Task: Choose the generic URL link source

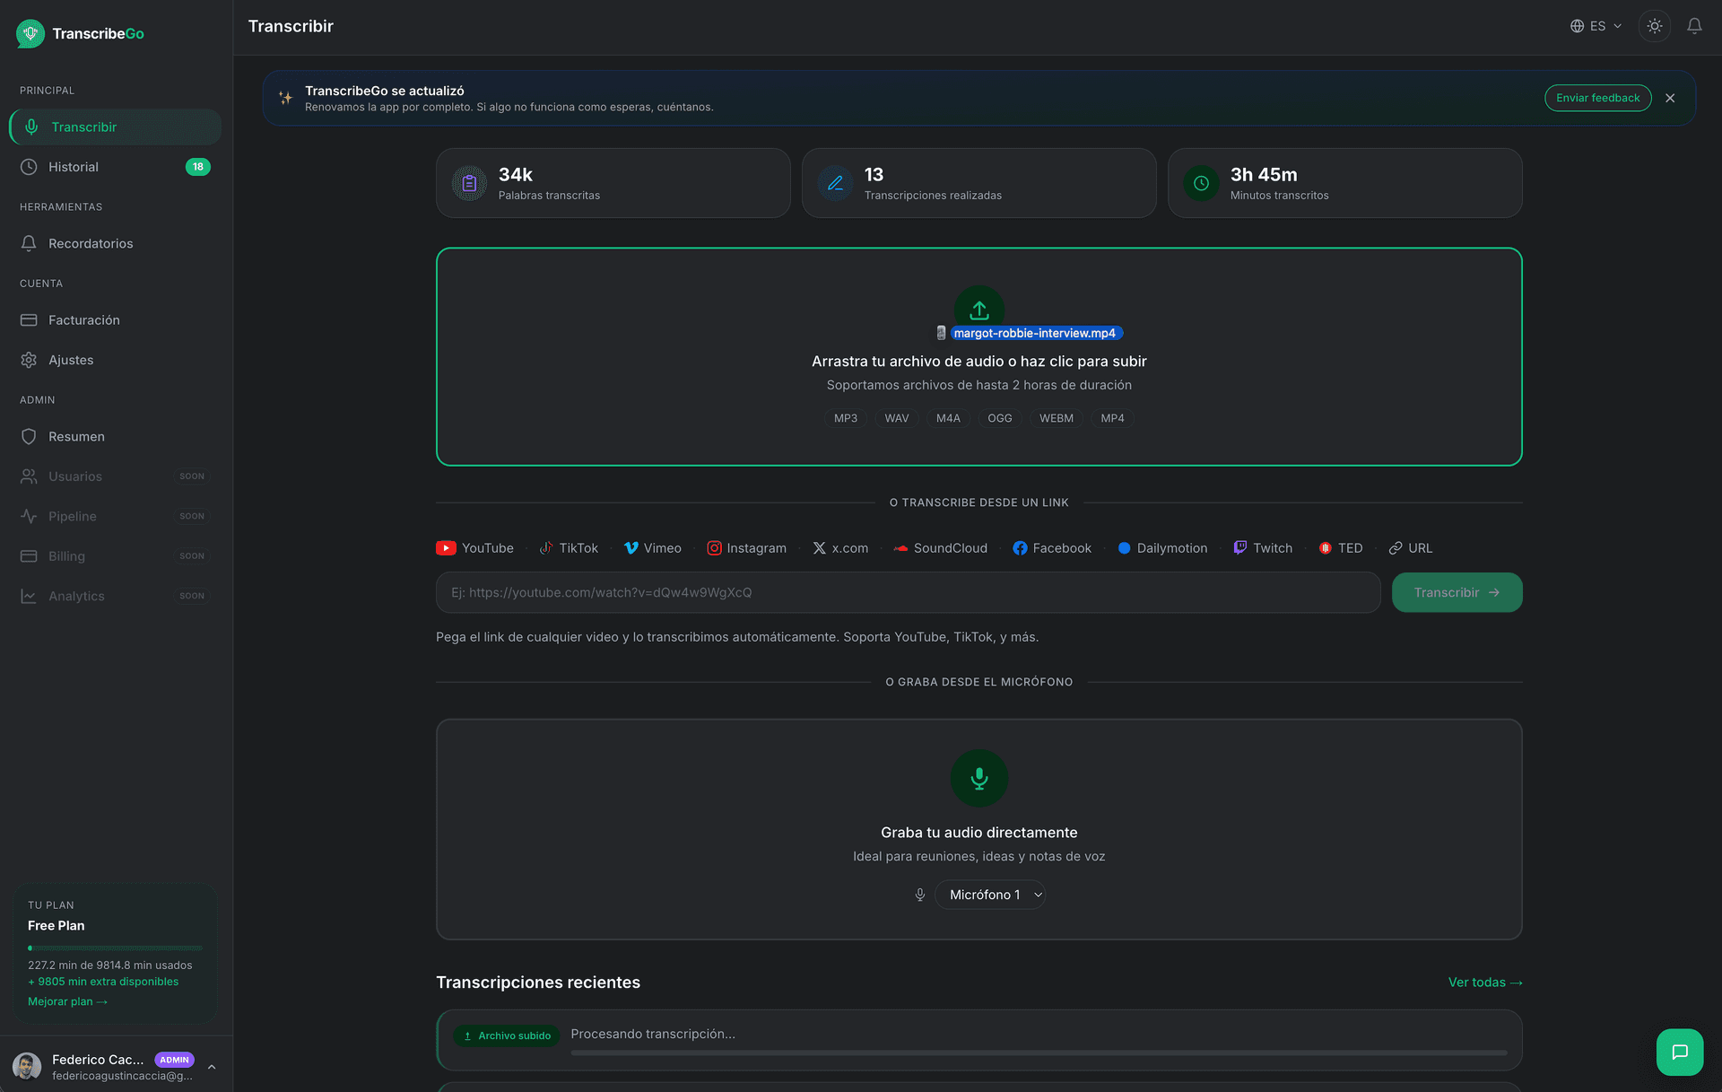Action: 1411,548
